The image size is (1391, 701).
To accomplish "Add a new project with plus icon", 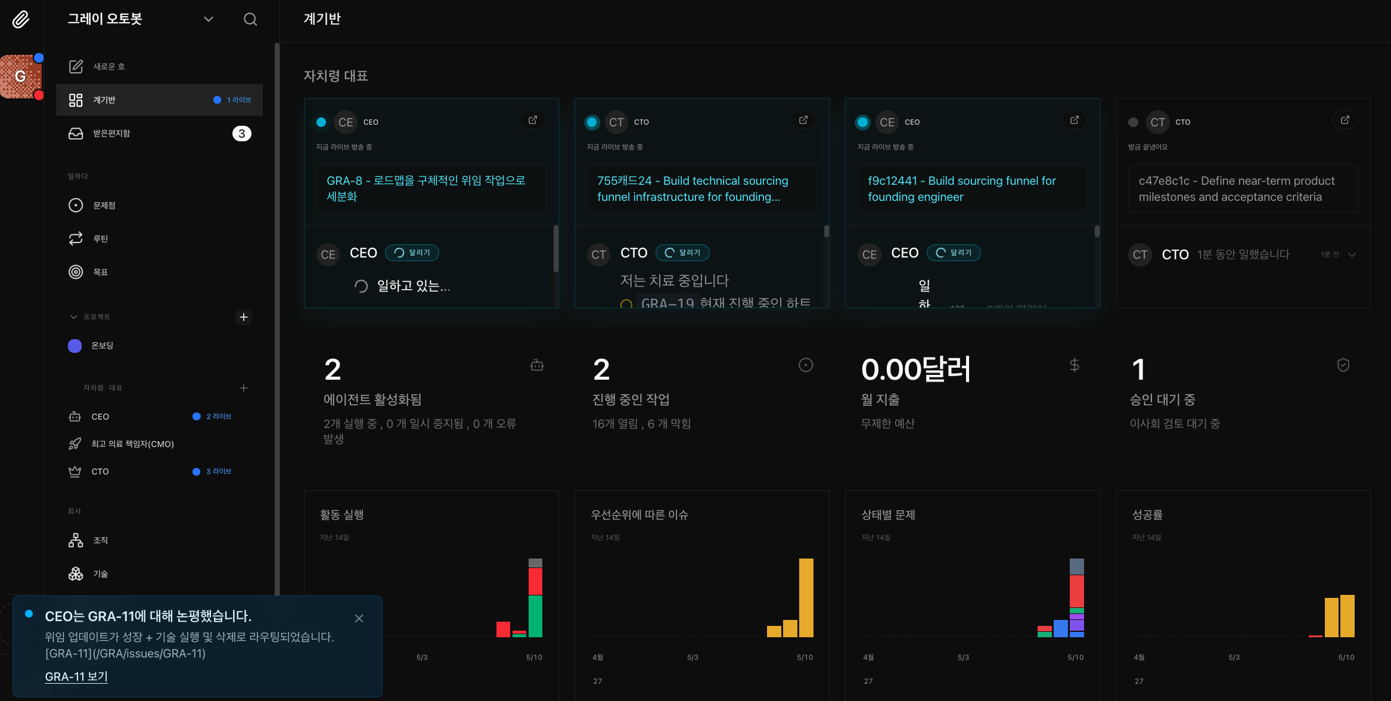I will tap(243, 317).
